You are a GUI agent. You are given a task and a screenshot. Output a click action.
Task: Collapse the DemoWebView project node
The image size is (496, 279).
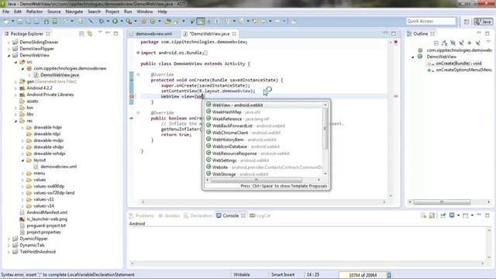(9, 55)
